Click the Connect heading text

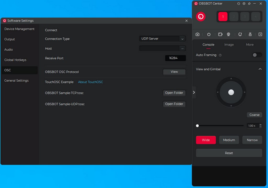pos(51,30)
